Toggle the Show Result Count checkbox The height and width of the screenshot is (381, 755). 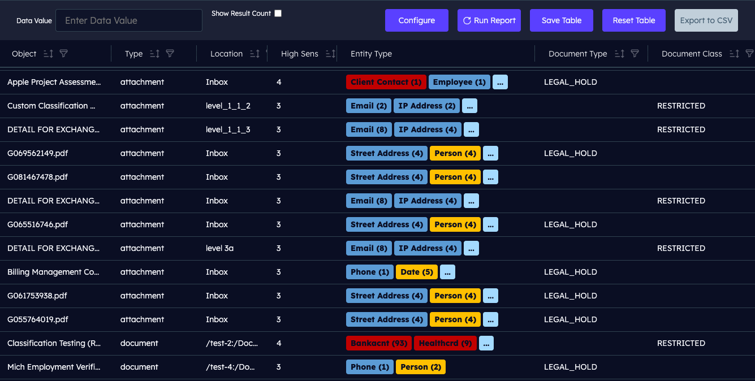pyautogui.click(x=278, y=14)
